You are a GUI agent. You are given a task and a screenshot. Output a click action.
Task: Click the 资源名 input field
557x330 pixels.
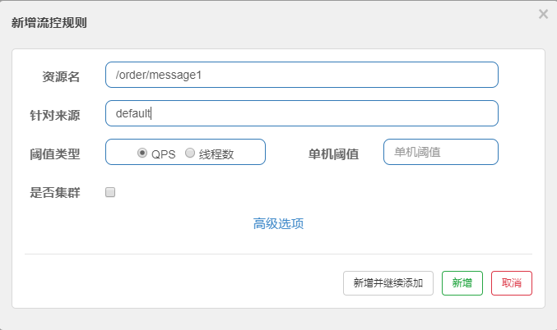(x=302, y=75)
